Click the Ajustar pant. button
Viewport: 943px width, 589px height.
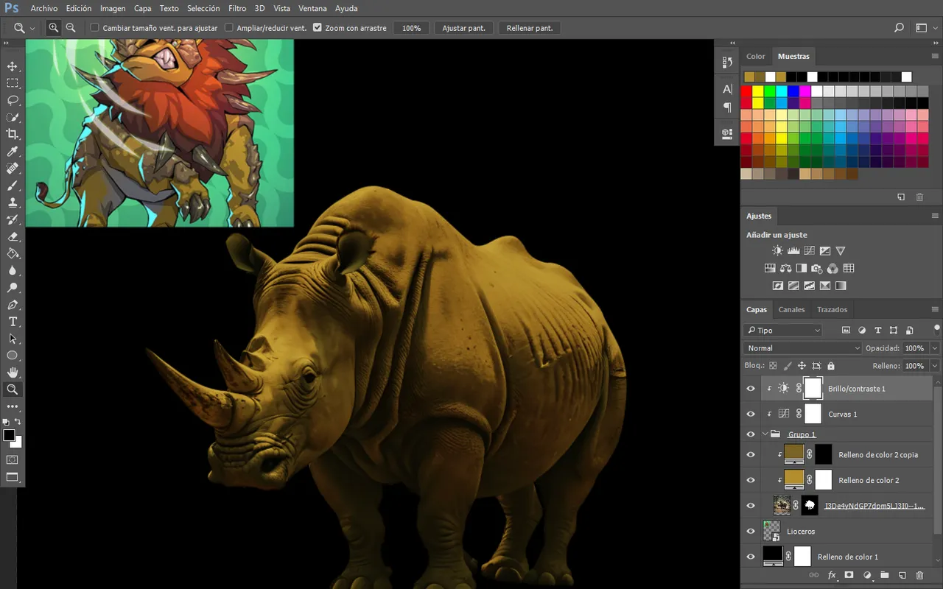coord(464,28)
